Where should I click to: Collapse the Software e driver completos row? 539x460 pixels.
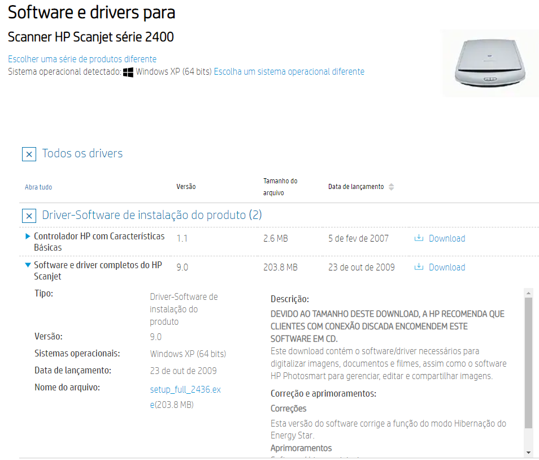click(28, 265)
